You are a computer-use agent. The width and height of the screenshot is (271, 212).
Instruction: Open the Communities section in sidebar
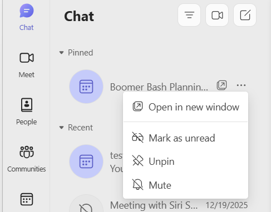(x=27, y=159)
